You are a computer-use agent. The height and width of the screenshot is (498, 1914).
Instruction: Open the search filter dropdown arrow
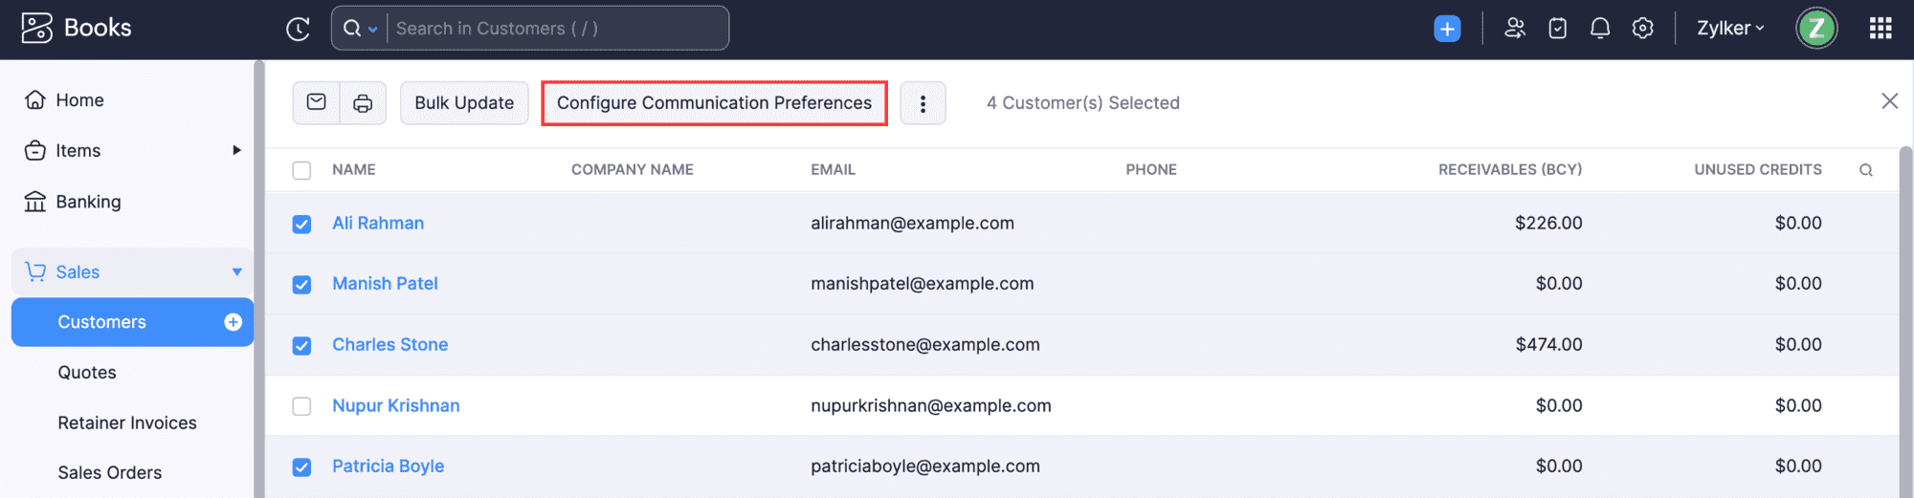click(x=373, y=30)
